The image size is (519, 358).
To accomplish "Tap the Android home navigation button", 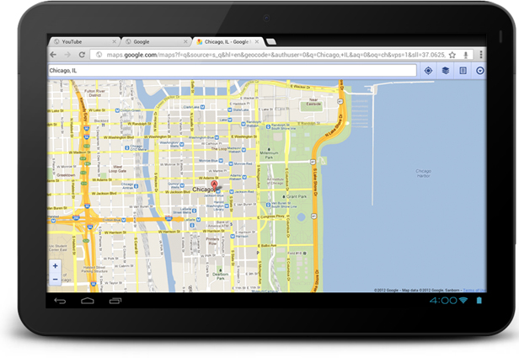I will click(88, 301).
